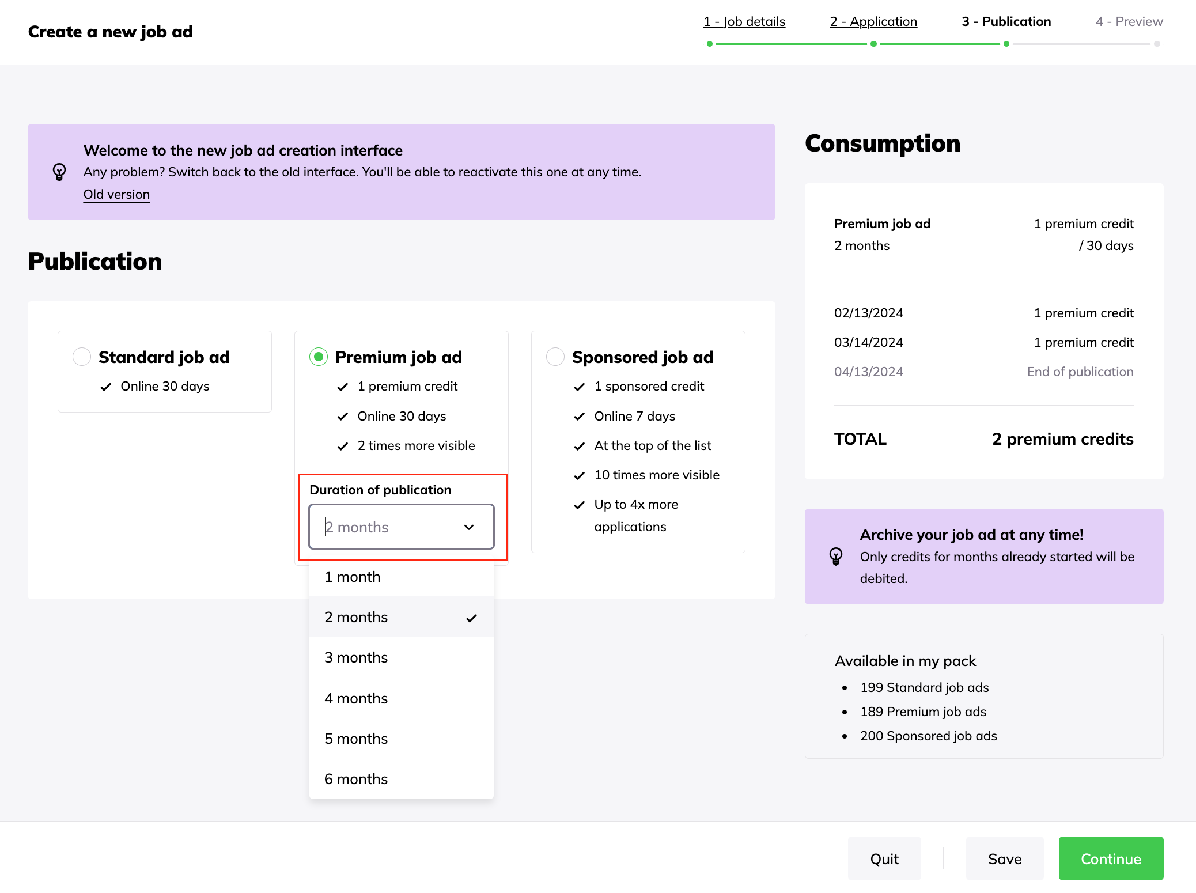
Task: Choose the Sponsored job ad radio option
Action: click(555, 357)
